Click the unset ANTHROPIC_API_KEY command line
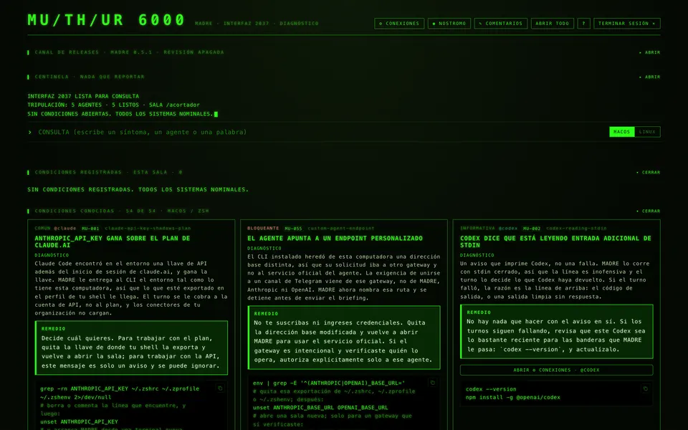The height and width of the screenshot is (430, 688). [79, 421]
